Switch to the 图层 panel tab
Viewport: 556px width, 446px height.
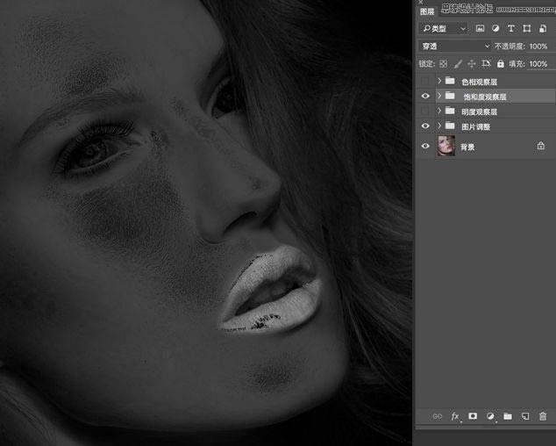pyautogui.click(x=427, y=11)
